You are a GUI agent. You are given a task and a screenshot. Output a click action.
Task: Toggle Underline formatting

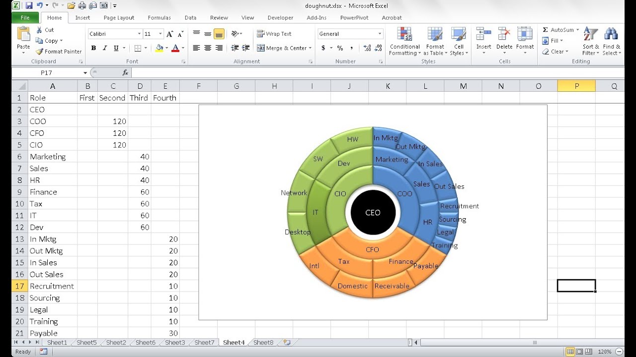[116, 48]
